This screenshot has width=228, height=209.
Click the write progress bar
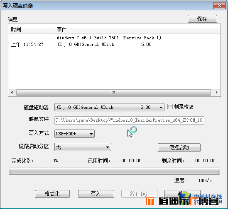point(114,171)
